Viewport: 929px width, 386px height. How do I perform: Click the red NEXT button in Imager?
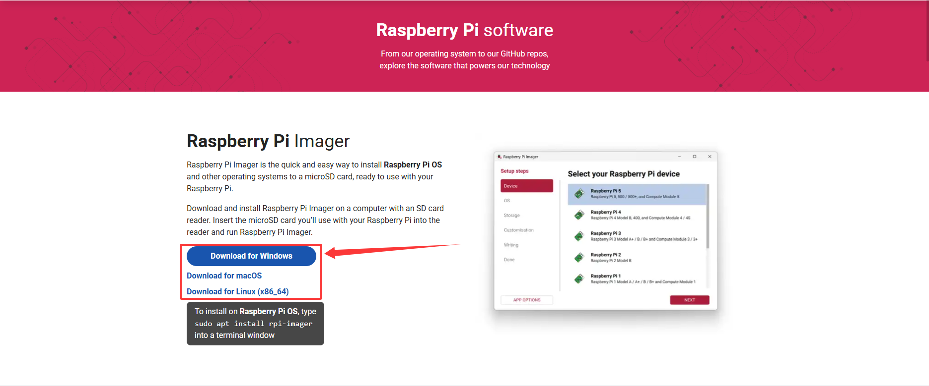click(690, 300)
